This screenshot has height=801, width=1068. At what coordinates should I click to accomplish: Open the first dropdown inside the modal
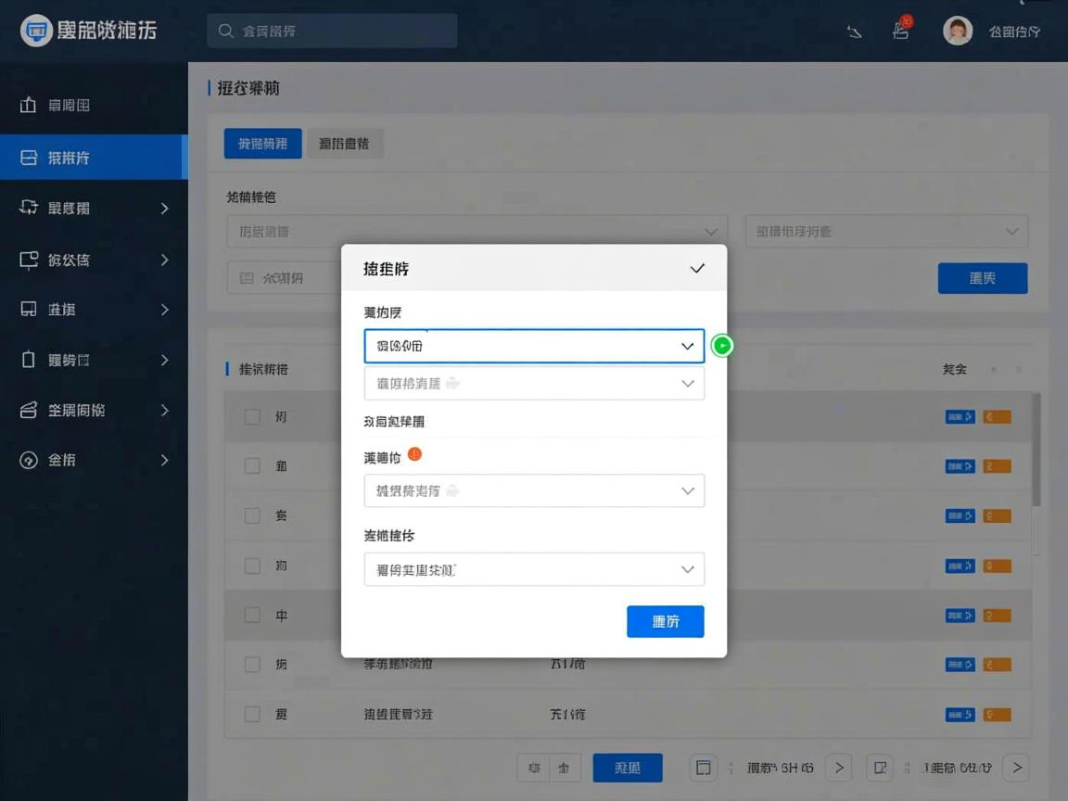coord(534,346)
